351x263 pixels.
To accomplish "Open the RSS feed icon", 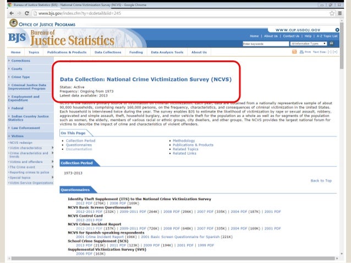I will (294, 52).
